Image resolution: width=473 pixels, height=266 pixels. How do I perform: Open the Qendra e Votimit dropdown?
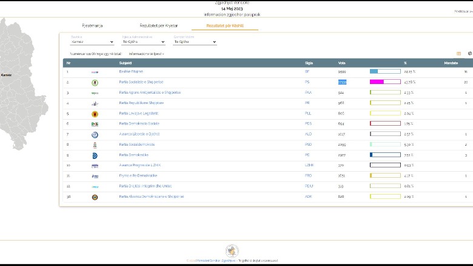click(x=195, y=42)
